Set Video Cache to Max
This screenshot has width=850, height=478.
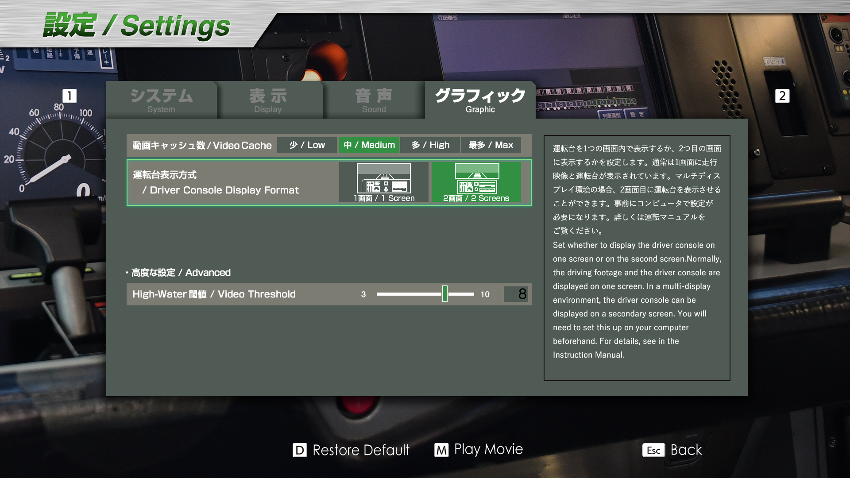(491, 145)
